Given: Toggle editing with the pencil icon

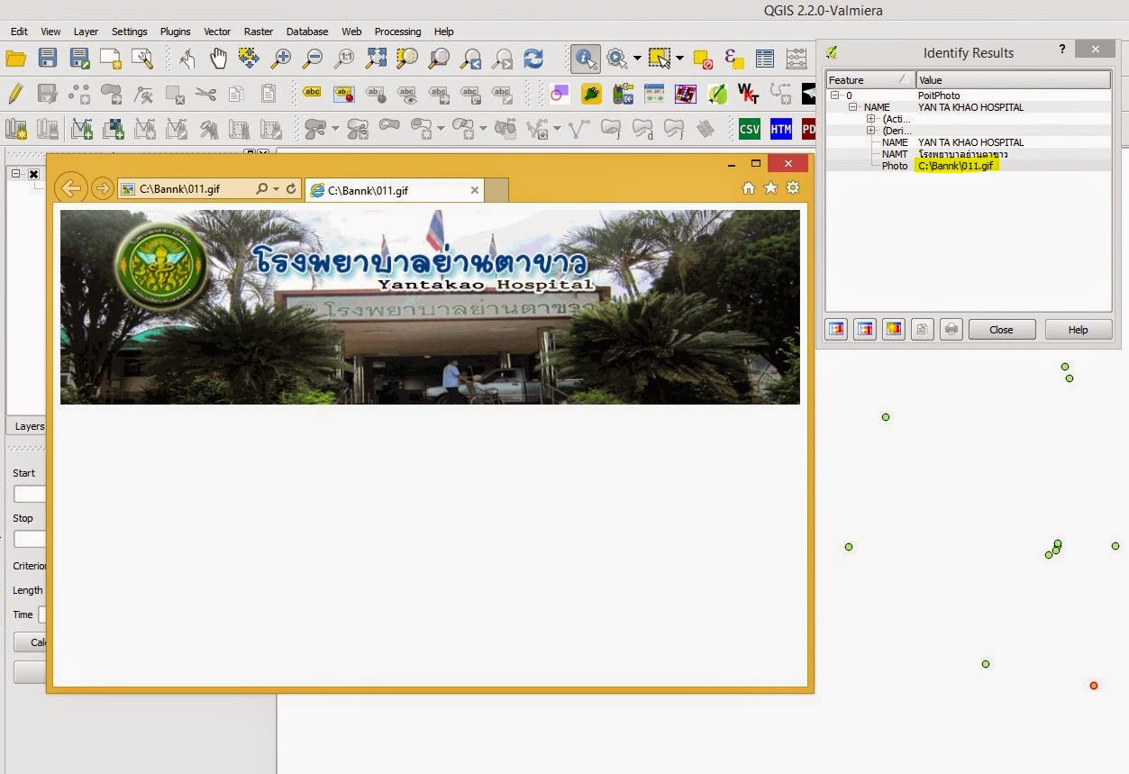Looking at the screenshot, I should click(15, 94).
